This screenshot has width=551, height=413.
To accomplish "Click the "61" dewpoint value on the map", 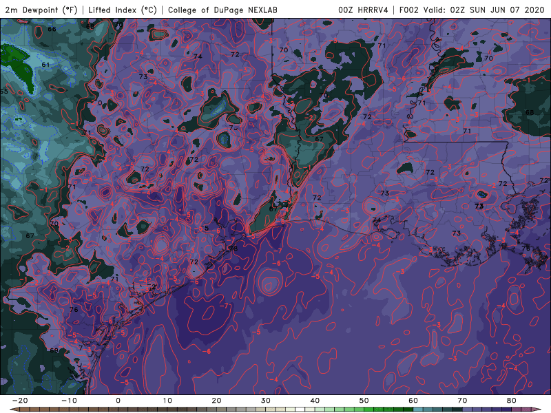I will point(45,65).
